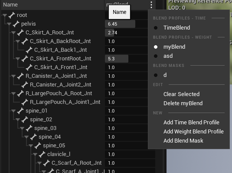The width and height of the screenshot is (232, 173).
Task: Click blend value field for clavicle_l
Action: (x=130, y=154)
